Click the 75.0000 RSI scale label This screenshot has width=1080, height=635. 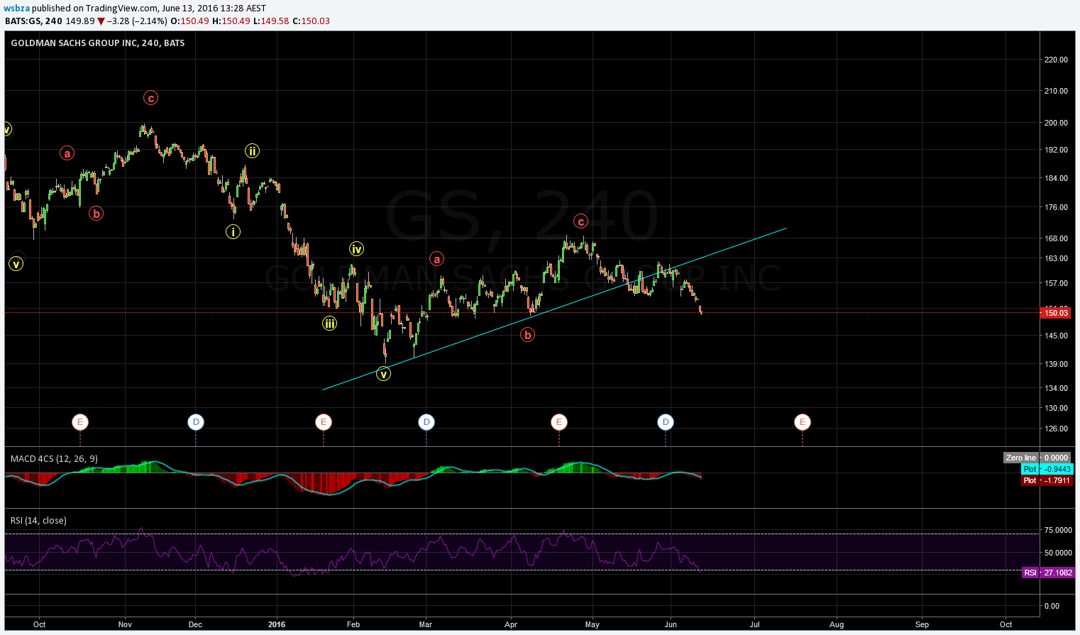tap(1058, 530)
